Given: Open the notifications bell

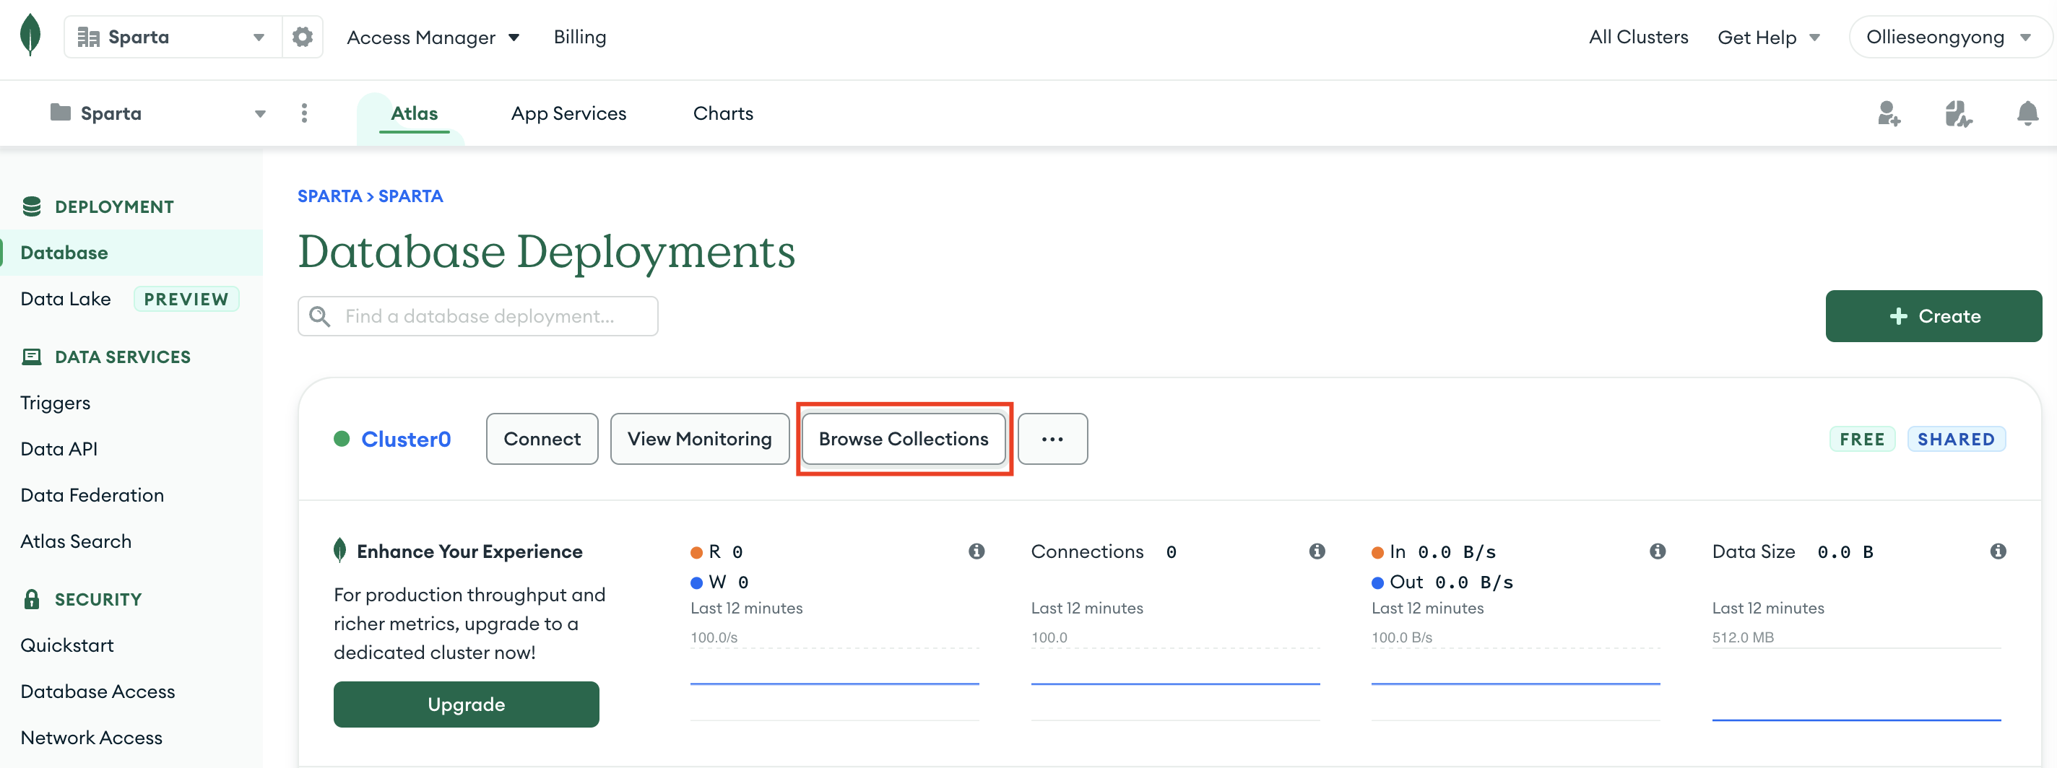Looking at the screenshot, I should point(2027,113).
